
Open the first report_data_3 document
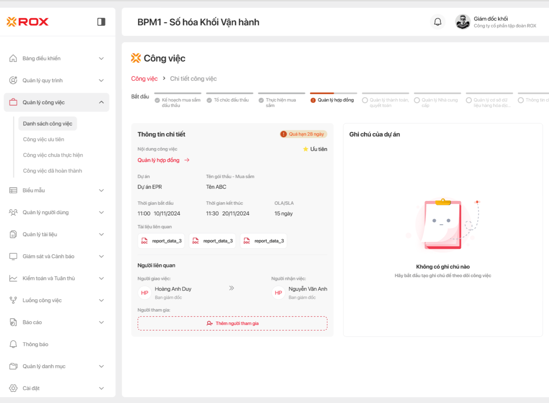[161, 241]
